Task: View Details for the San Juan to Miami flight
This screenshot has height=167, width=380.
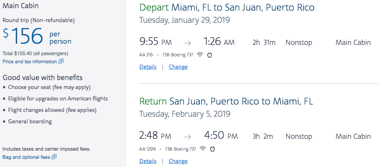Action: click(x=148, y=161)
